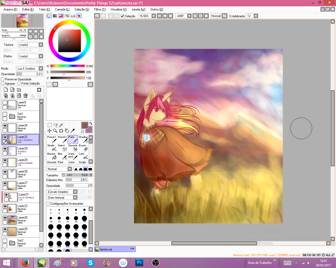Image resolution: width=336 pixels, height=268 pixels.
Task: Choose the Bucket fill tool
Action: click(x=52, y=156)
